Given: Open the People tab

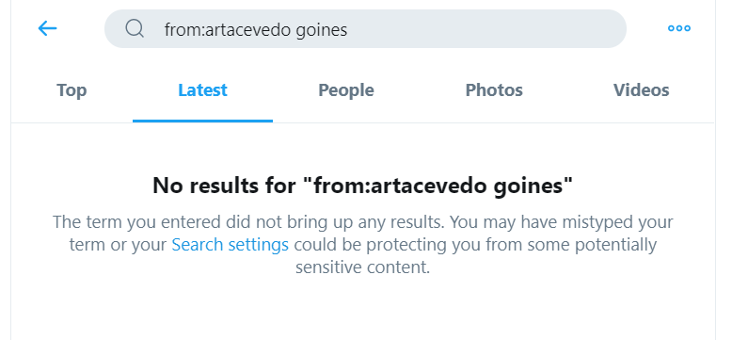Looking at the screenshot, I should 346,89.
